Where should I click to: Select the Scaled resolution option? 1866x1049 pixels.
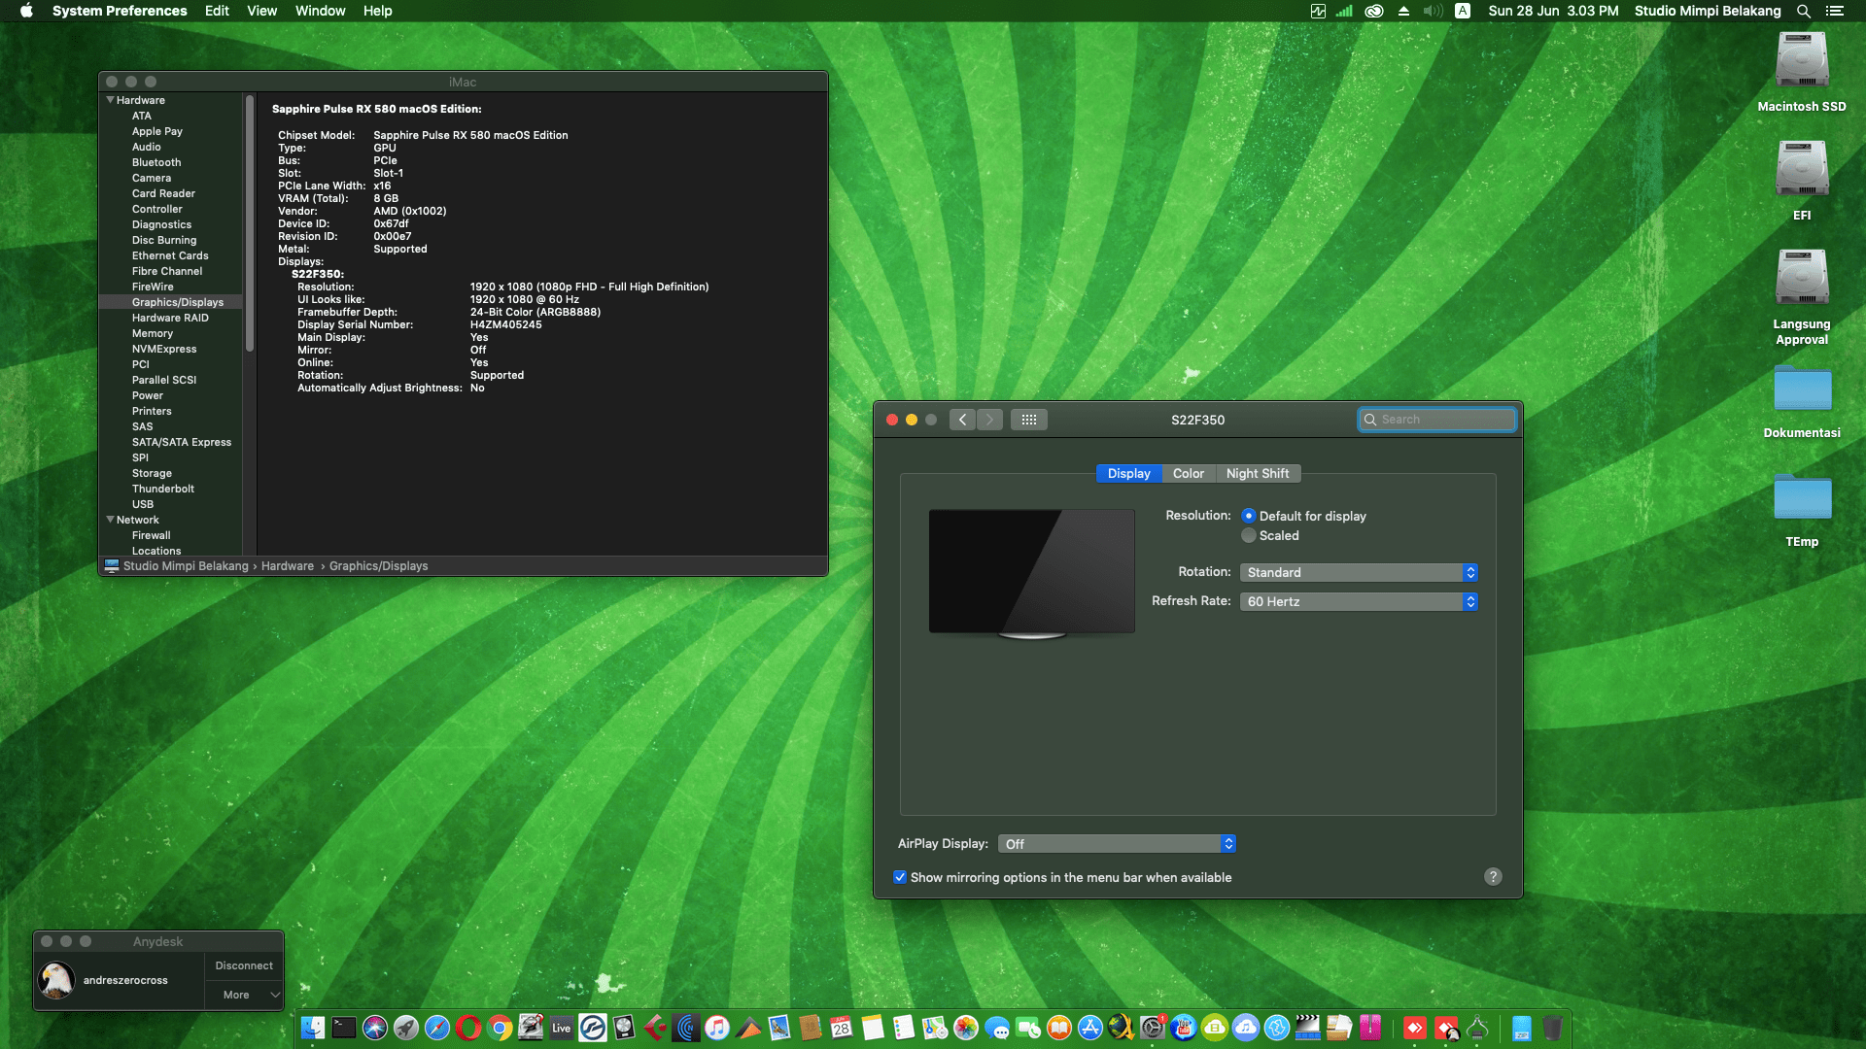coord(1249,536)
